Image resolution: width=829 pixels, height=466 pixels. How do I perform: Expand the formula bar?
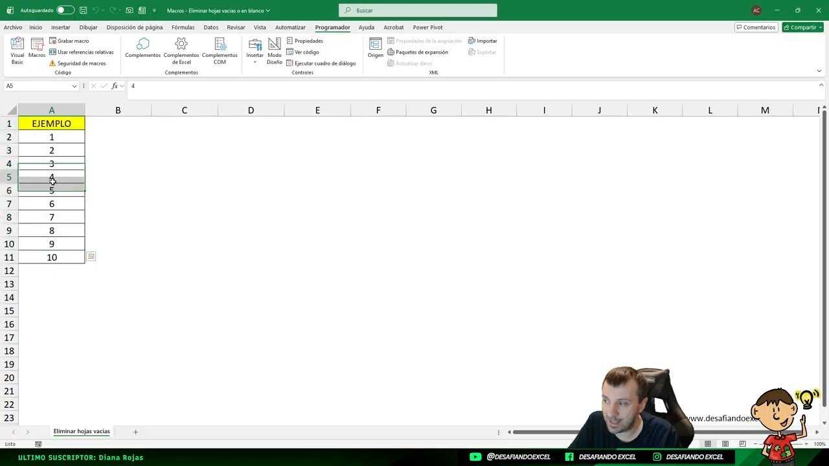coord(821,85)
